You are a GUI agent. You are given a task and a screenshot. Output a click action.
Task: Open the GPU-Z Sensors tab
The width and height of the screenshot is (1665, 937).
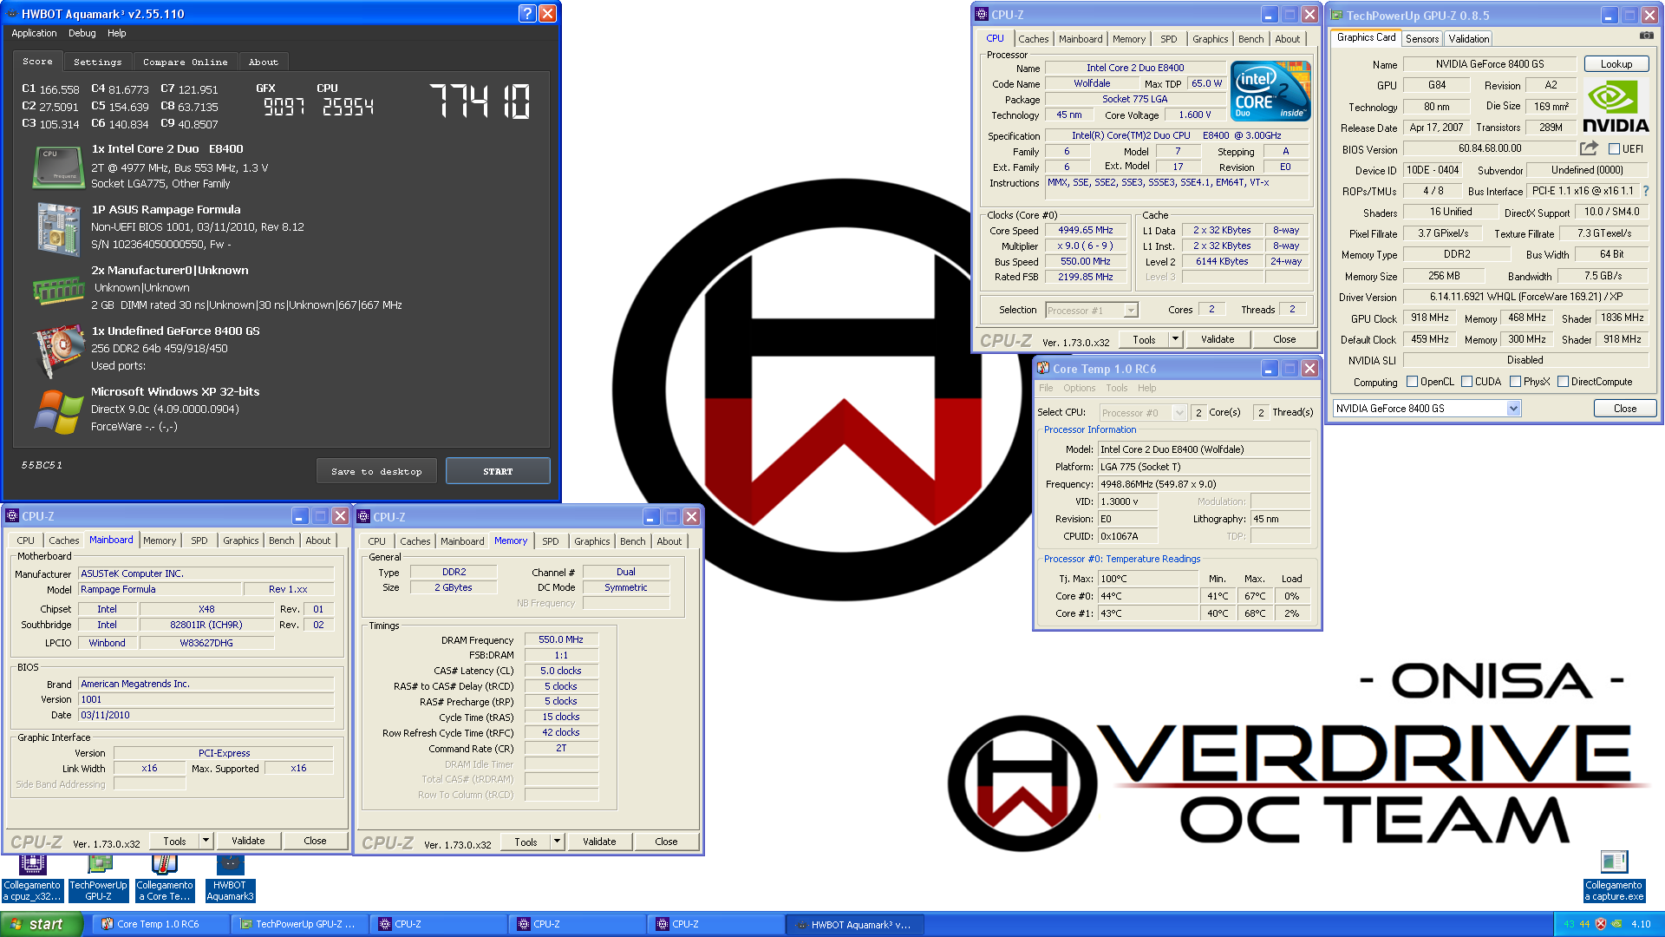tap(1422, 38)
